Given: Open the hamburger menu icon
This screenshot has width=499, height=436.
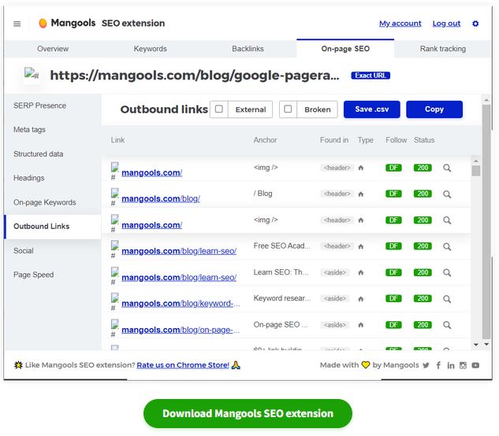Looking at the screenshot, I should [17, 24].
